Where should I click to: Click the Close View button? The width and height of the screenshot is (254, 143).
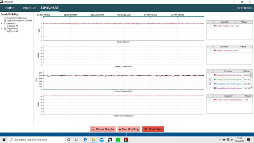(x=153, y=129)
